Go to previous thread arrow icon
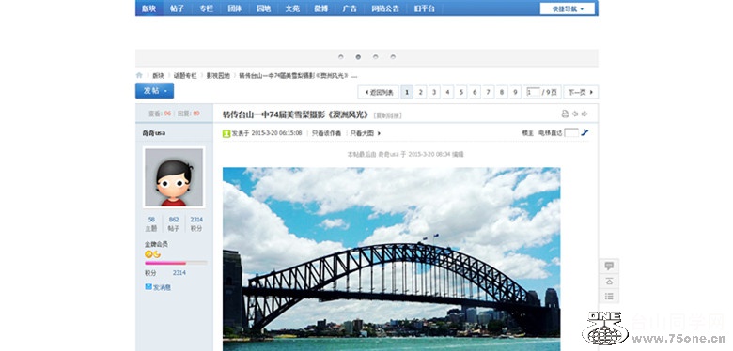733x351 pixels. [x=575, y=114]
